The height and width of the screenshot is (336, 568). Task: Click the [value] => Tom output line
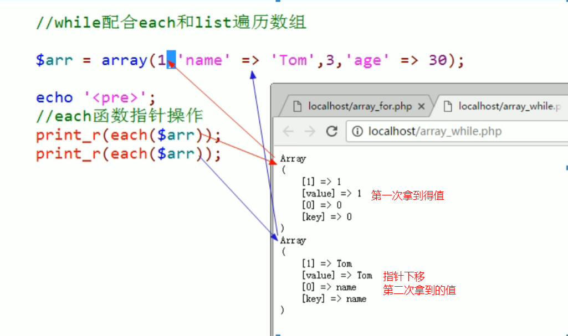point(336,275)
